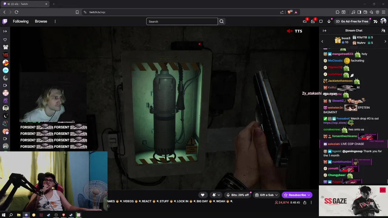Open Discord from taskbar
The image size is (388, 218).
click(x=26, y=215)
